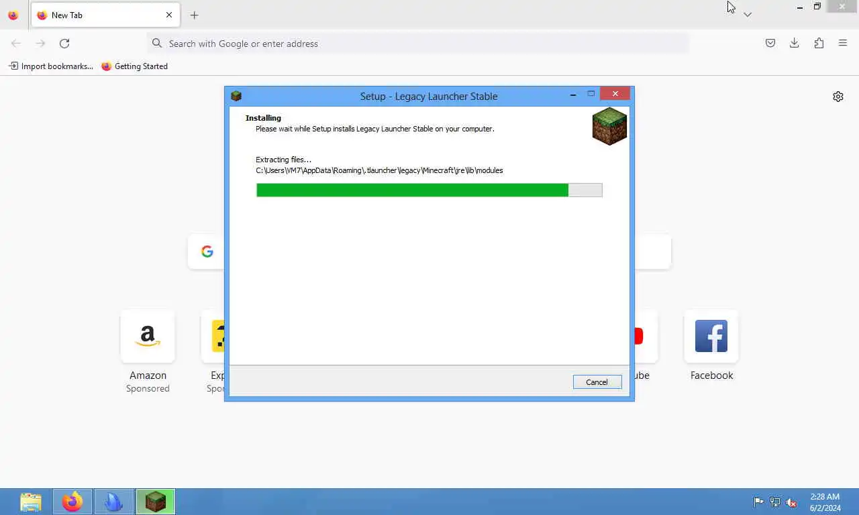Open the Firefox application menu
The image size is (859, 515).
(x=843, y=44)
